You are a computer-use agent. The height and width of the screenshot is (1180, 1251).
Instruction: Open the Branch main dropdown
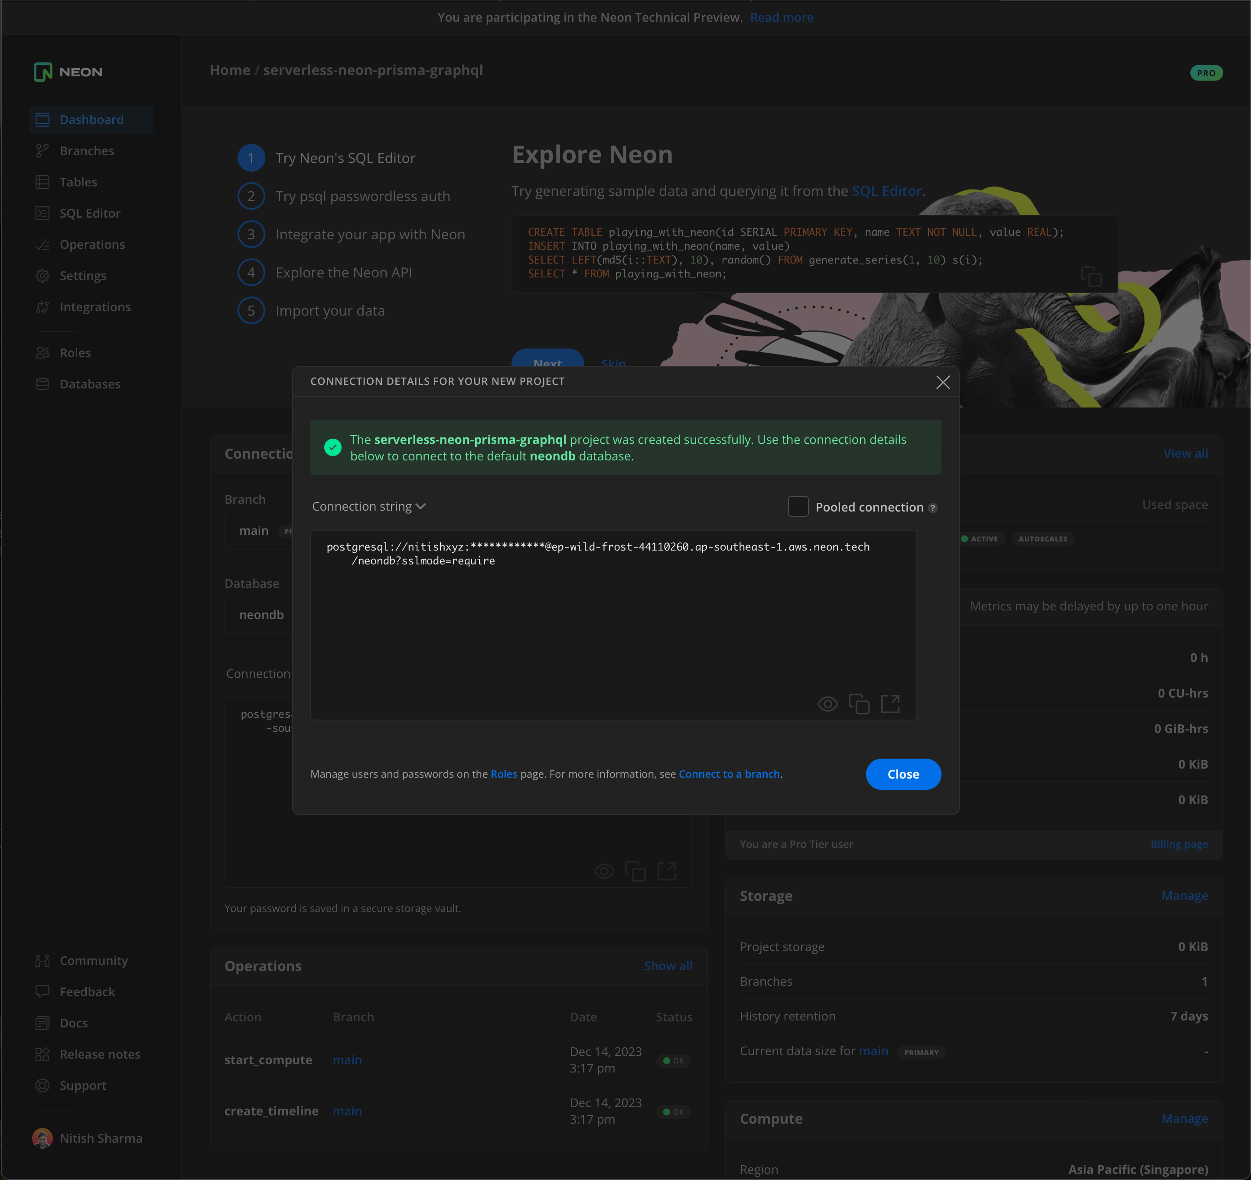coord(259,531)
